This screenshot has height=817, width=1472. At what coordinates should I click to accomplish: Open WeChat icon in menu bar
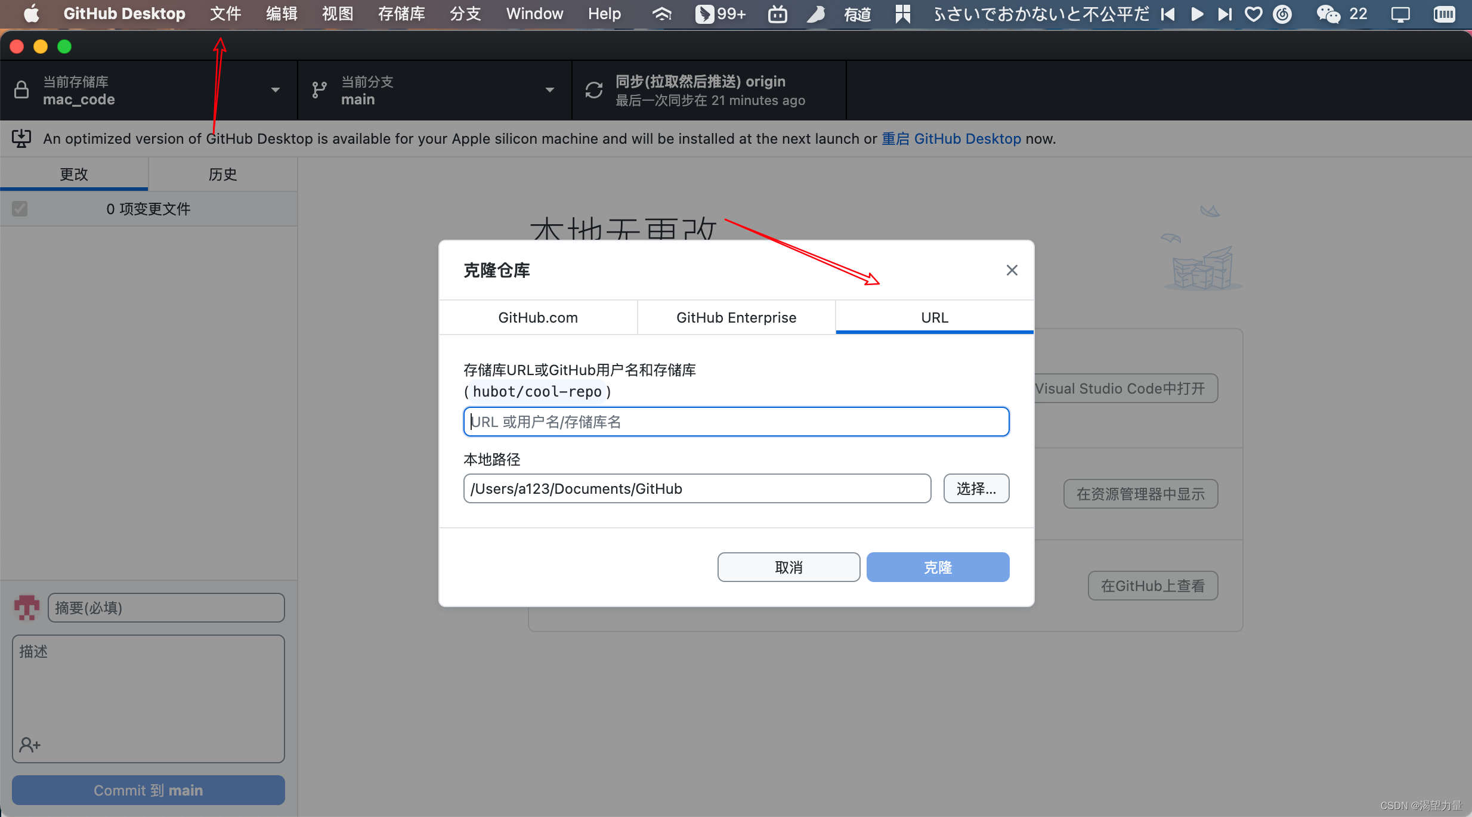tap(1328, 14)
